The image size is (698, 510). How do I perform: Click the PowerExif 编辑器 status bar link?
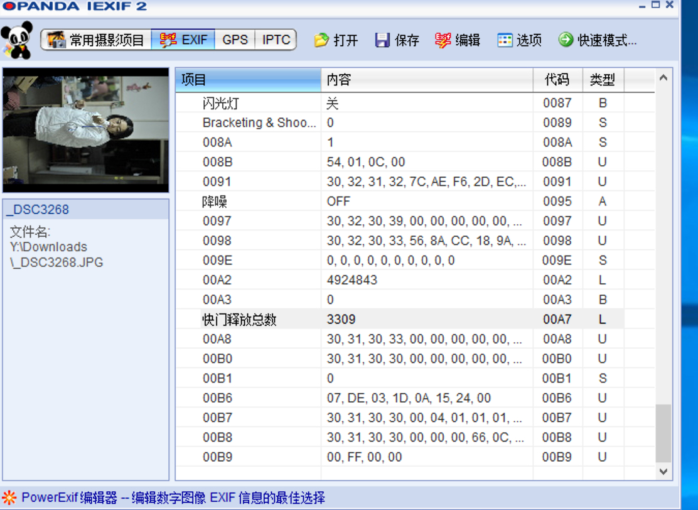click(173, 497)
